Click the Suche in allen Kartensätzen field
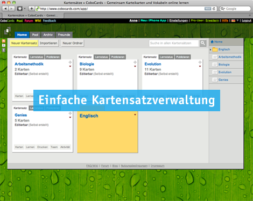The width and height of the screenshot is (253, 201). (x=174, y=43)
